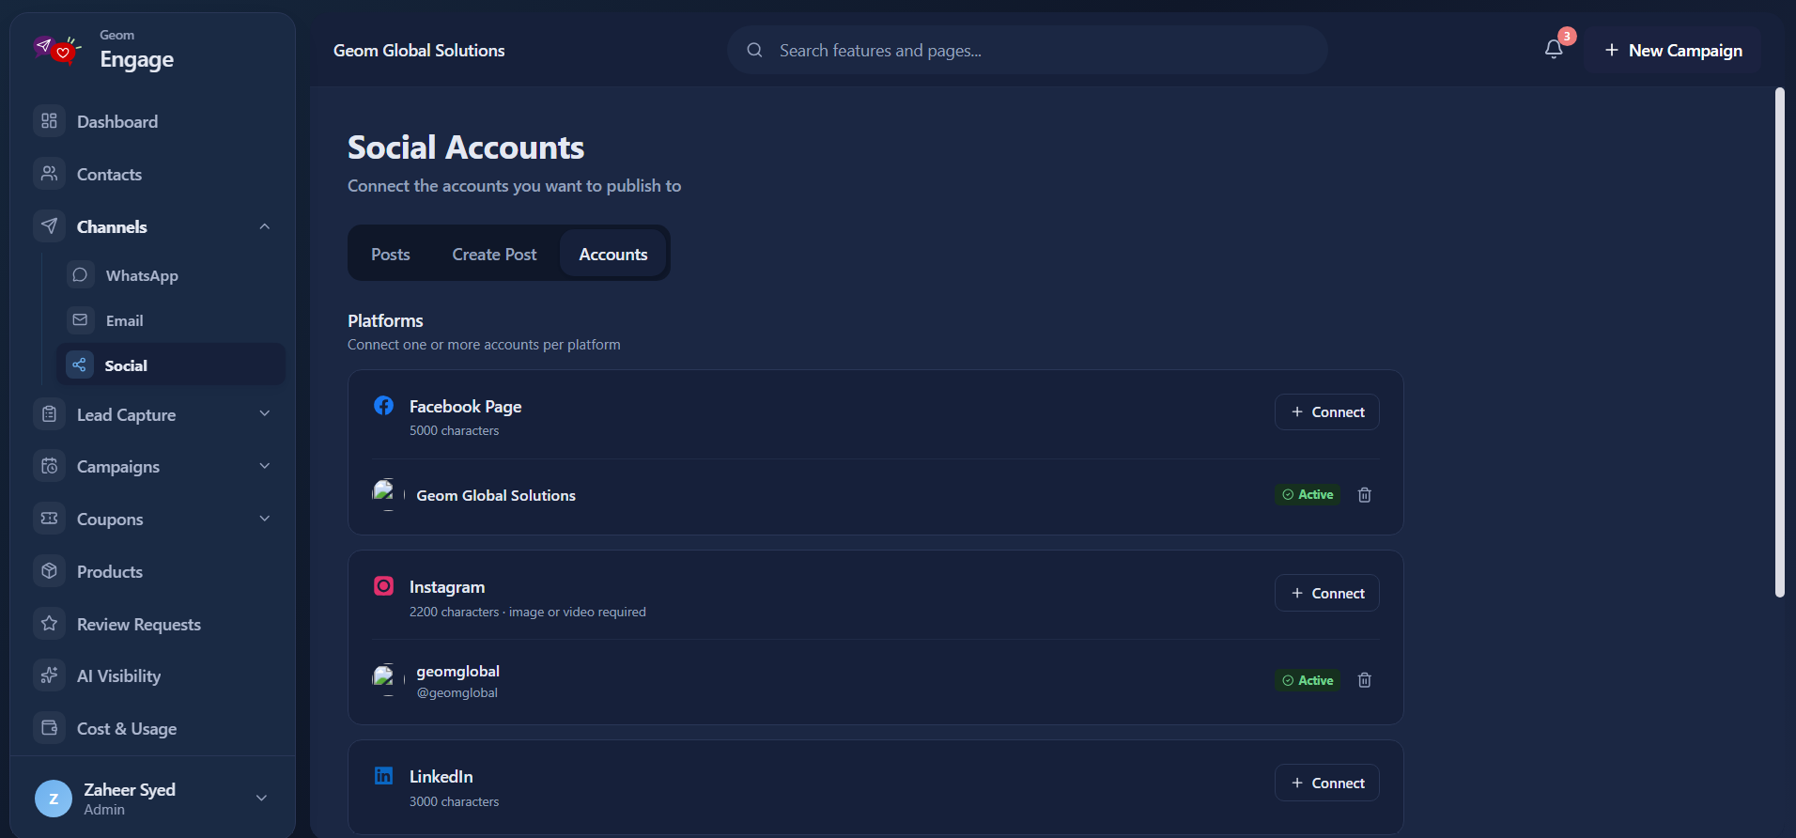
Task: Select the Accounts tab
Action: point(613,254)
